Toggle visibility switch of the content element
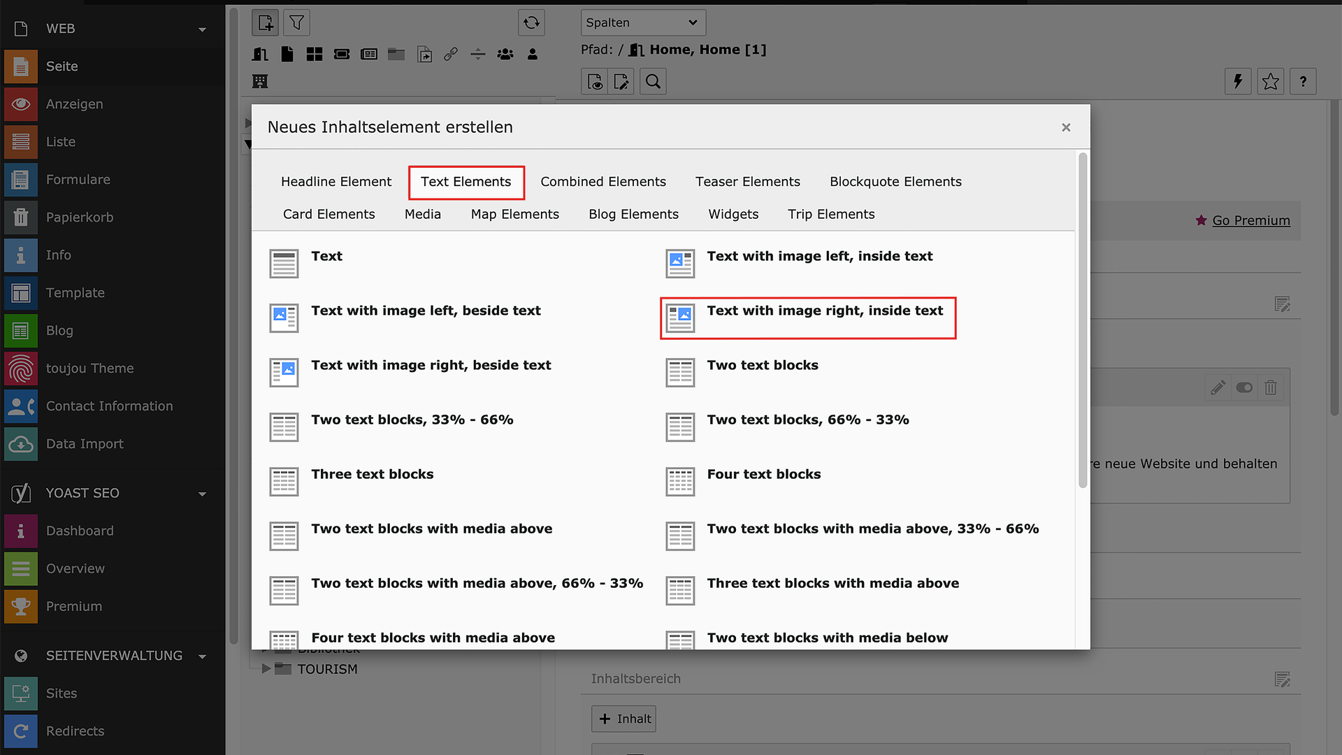 (x=1244, y=387)
